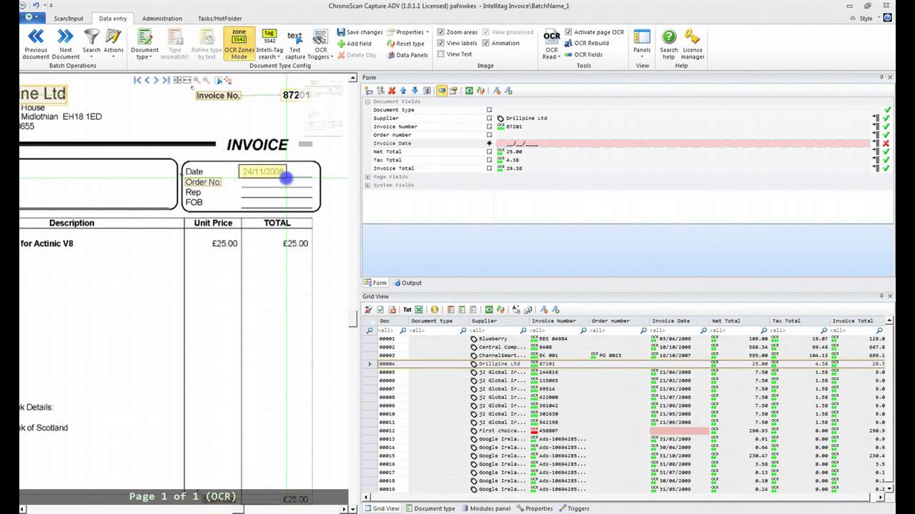
Task: Enable the View Text checkbox
Action: pyautogui.click(x=441, y=54)
